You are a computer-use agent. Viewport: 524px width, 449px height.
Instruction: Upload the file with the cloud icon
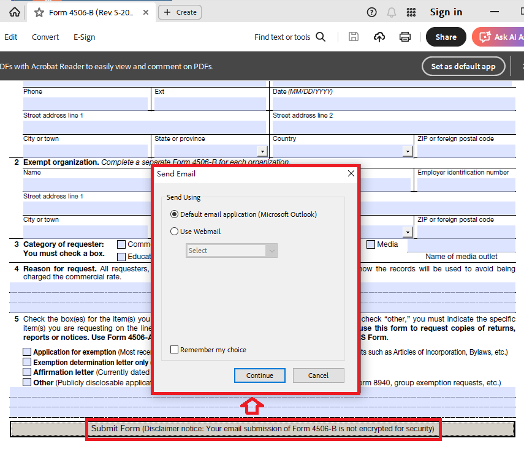pyautogui.click(x=379, y=37)
